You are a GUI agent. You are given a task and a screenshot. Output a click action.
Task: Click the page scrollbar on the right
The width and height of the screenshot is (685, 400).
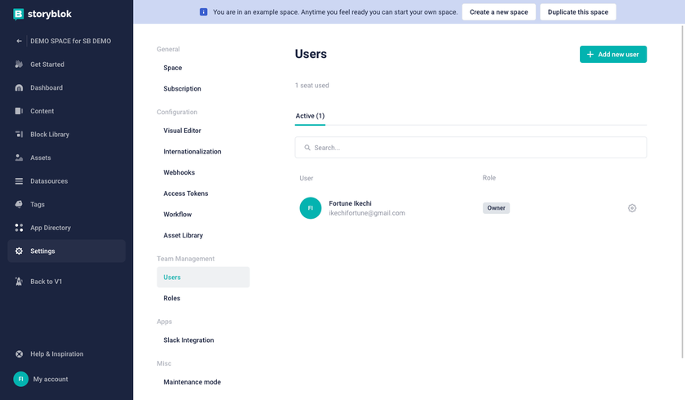tap(682, 192)
